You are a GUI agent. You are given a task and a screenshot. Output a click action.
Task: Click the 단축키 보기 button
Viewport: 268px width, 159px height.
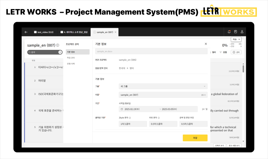[x=219, y=146]
